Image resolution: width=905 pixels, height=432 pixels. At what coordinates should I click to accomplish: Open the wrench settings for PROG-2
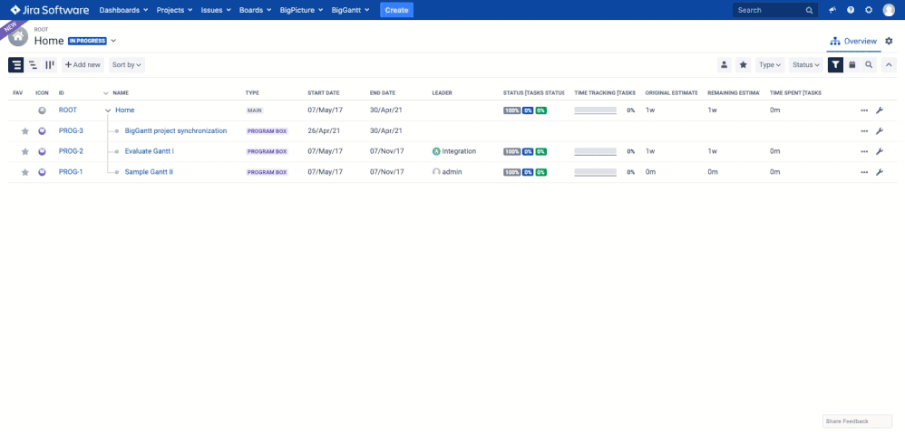tap(879, 151)
